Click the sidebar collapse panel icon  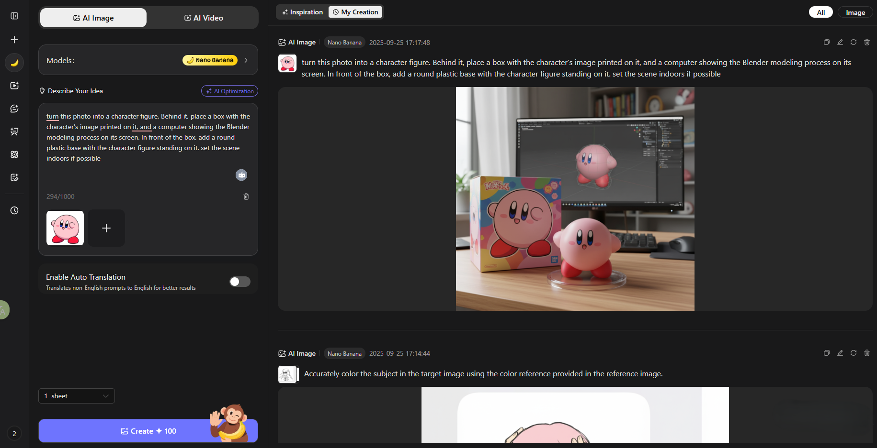14,16
